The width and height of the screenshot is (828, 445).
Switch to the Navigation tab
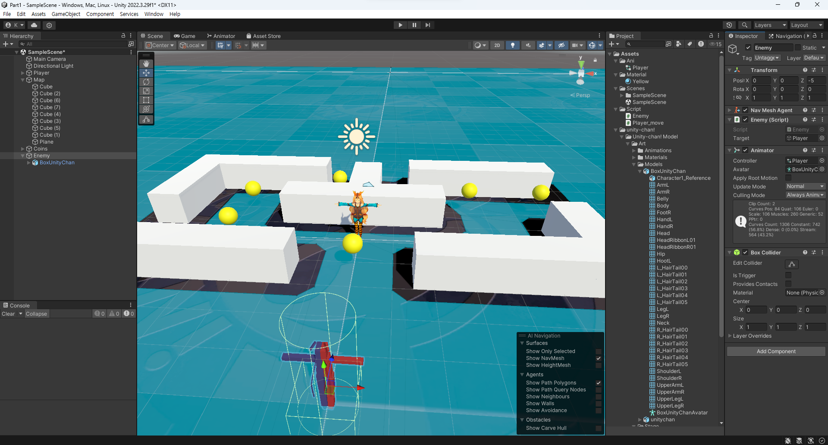[786, 36]
